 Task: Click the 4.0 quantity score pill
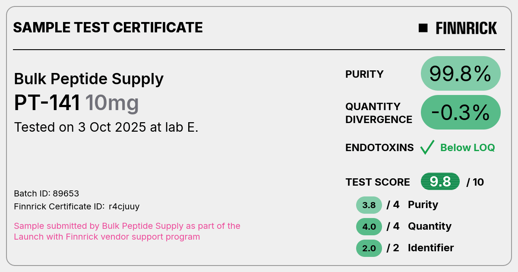point(369,227)
